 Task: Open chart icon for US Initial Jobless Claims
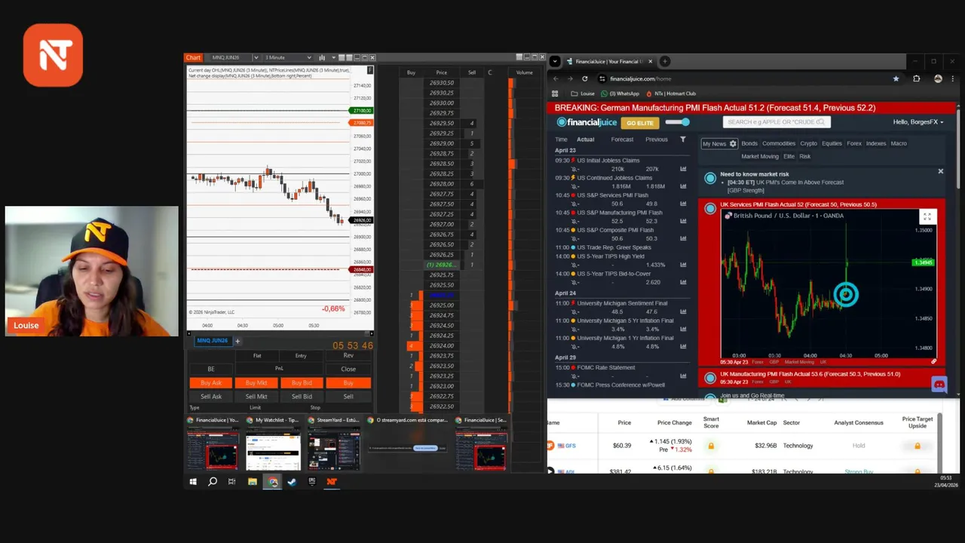[684, 169]
